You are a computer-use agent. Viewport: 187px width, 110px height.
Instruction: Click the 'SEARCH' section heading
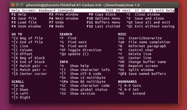(66, 34)
